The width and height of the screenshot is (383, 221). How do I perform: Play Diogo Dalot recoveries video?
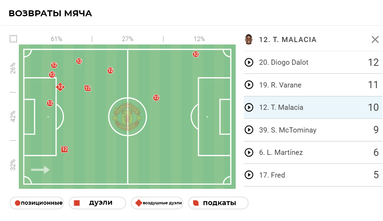point(249,62)
